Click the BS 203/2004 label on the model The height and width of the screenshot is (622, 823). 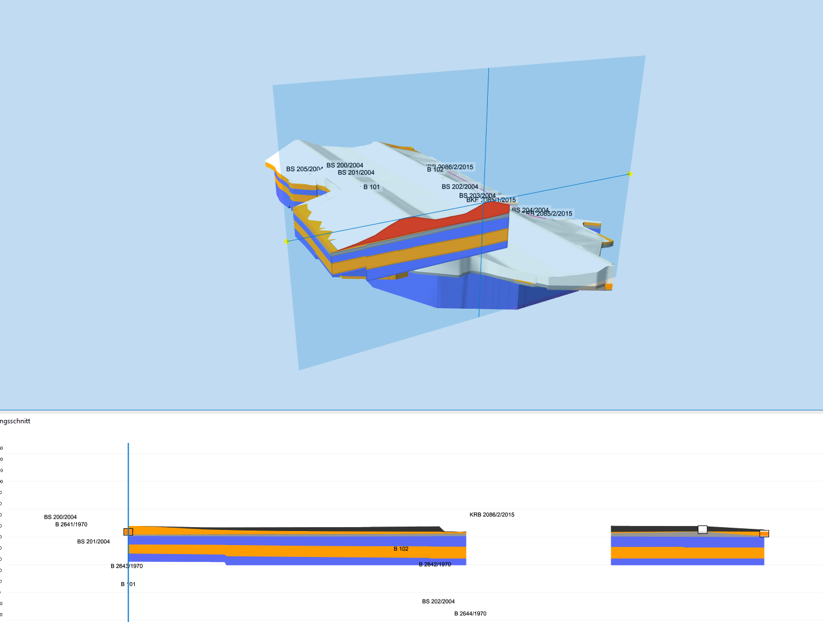[477, 195]
